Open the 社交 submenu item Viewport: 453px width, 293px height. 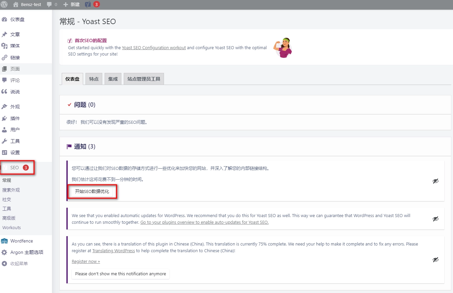pyautogui.click(x=7, y=199)
